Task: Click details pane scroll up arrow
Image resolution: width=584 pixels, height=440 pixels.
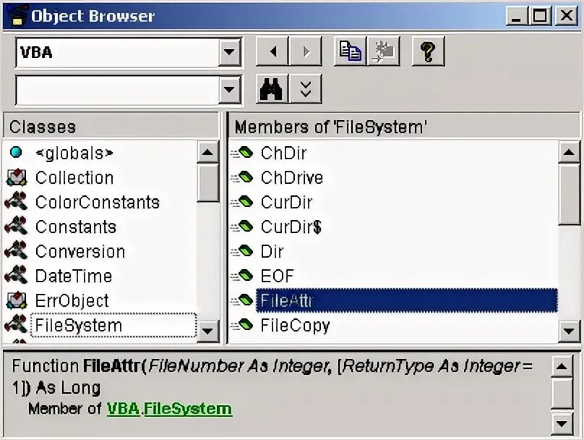Action: point(562,366)
